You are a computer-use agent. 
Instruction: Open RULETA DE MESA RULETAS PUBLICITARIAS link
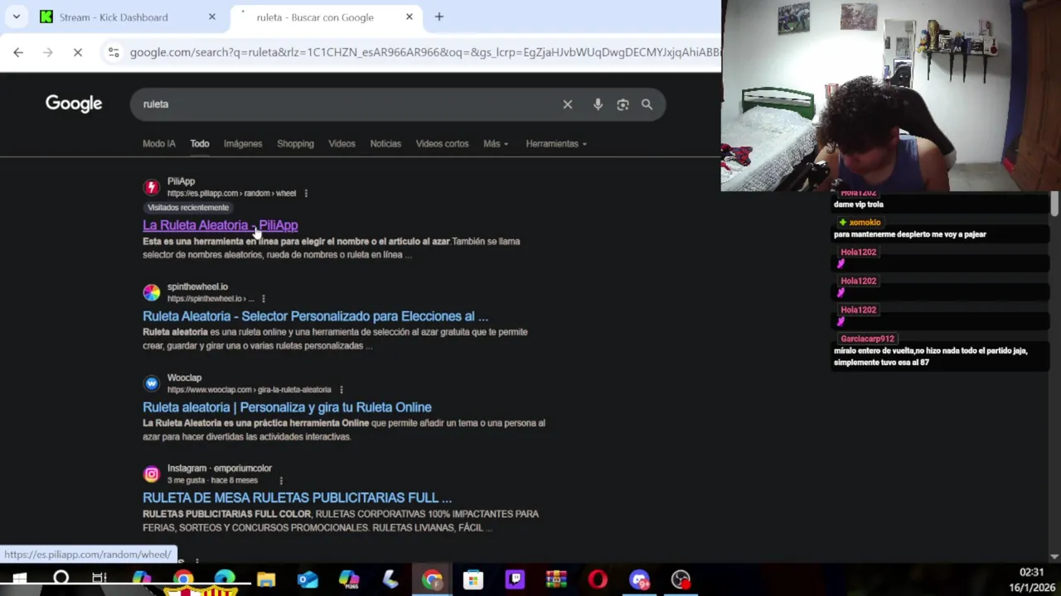[297, 497]
